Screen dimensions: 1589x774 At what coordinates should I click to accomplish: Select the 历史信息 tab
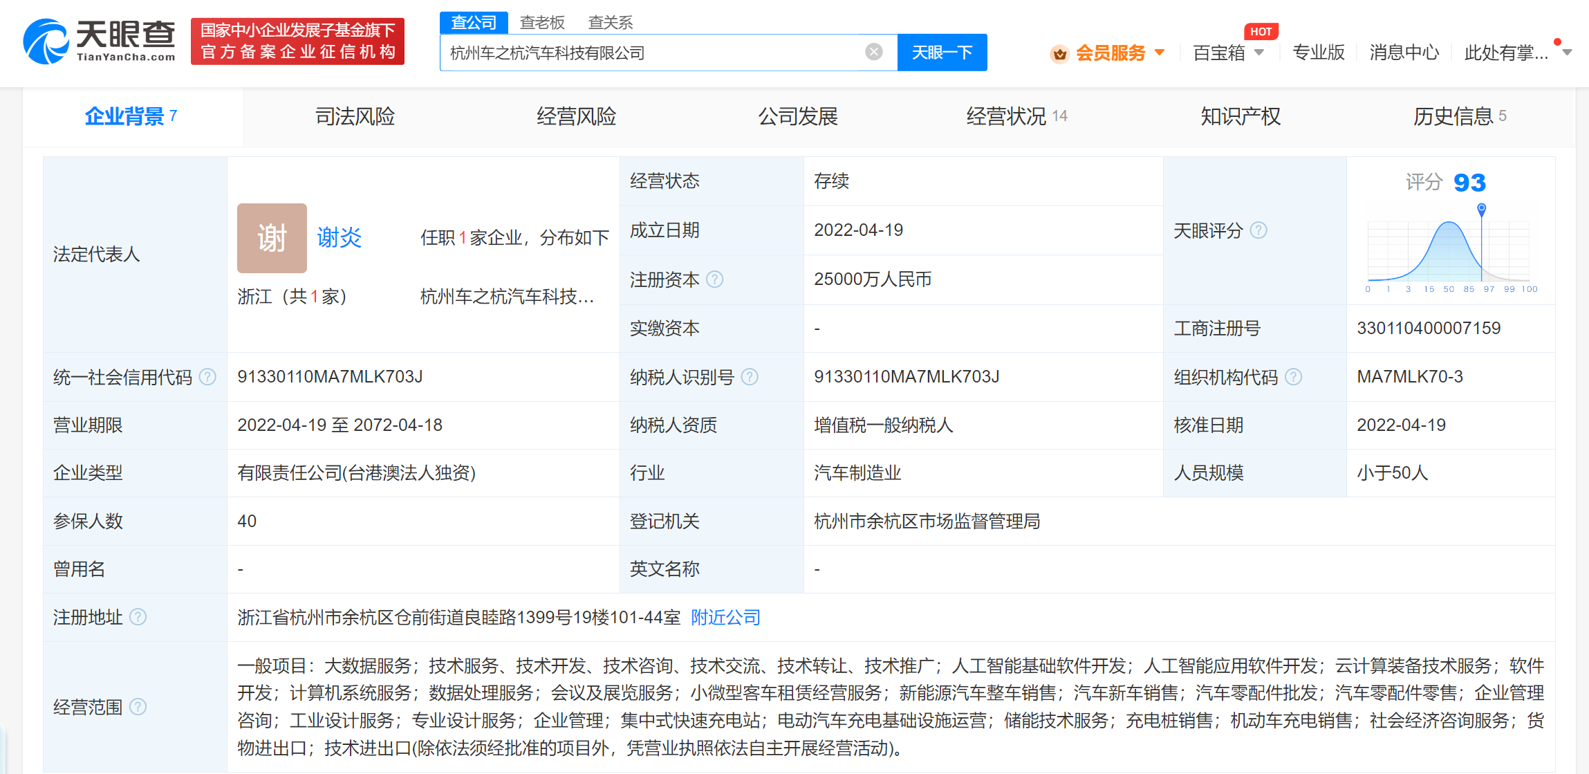click(x=1459, y=116)
